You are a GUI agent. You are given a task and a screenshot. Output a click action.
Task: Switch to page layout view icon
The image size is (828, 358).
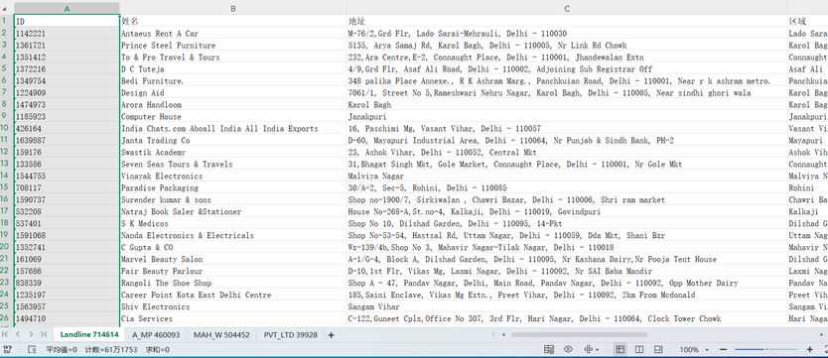click(x=639, y=349)
